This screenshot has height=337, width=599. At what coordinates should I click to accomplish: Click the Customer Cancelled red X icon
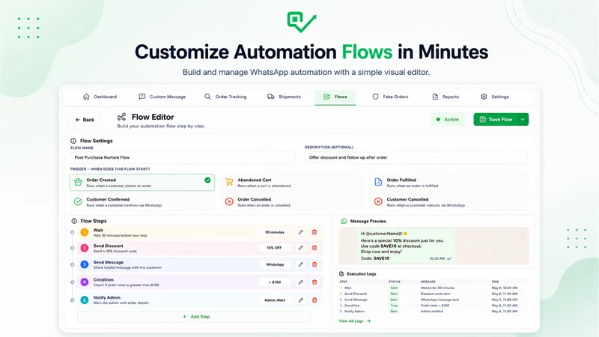click(x=378, y=201)
